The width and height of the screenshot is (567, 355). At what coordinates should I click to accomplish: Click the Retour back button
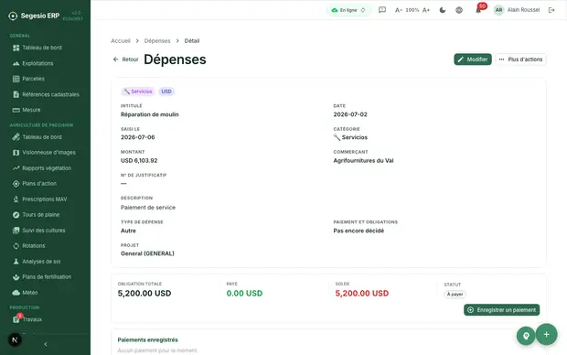125,59
